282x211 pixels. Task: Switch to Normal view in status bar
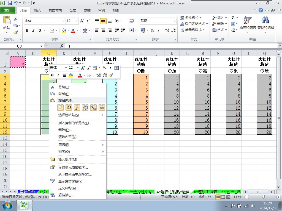coord(218,197)
